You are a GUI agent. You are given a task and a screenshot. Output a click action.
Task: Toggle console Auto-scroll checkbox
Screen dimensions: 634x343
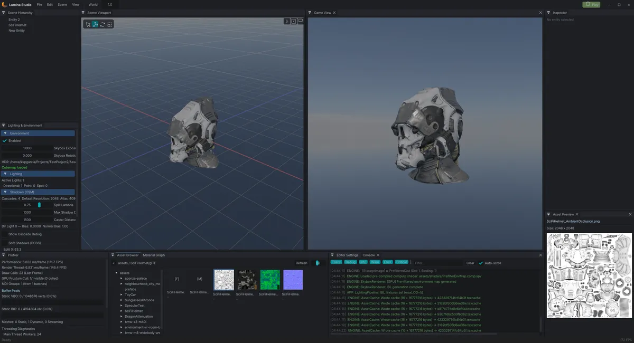(481, 263)
